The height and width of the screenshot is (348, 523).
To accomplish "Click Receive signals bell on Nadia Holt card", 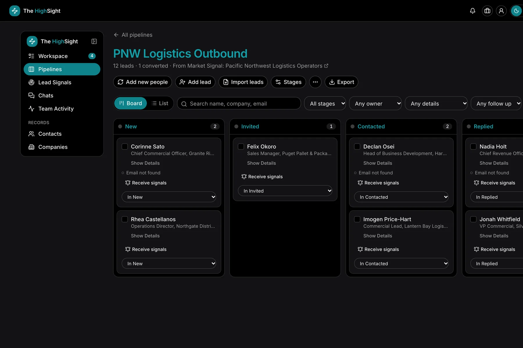I will (495, 183).
